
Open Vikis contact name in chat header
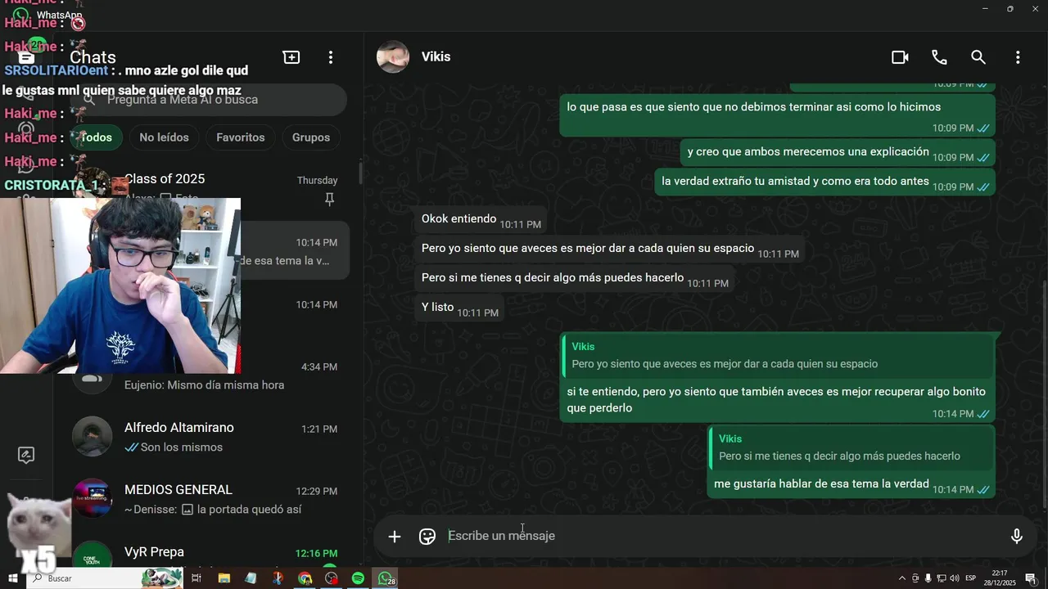pos(436,57)
